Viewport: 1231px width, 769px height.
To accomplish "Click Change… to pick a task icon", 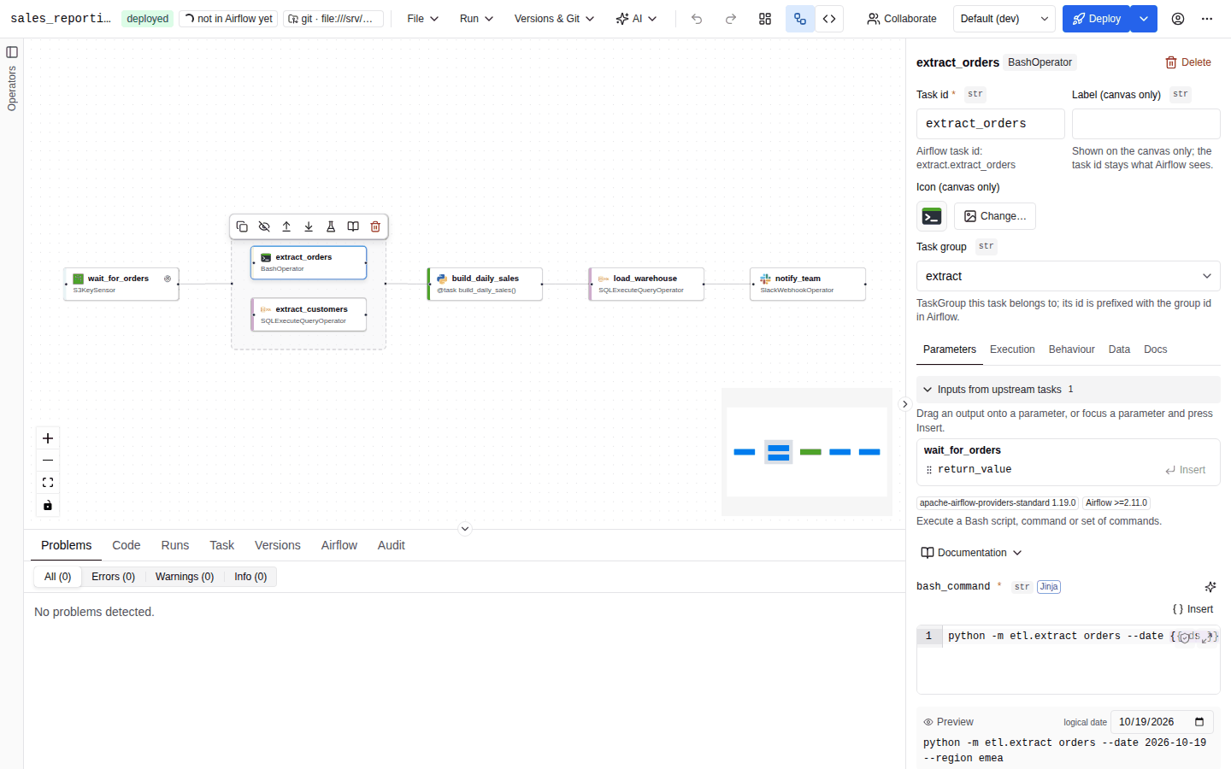I will point(995,216).
